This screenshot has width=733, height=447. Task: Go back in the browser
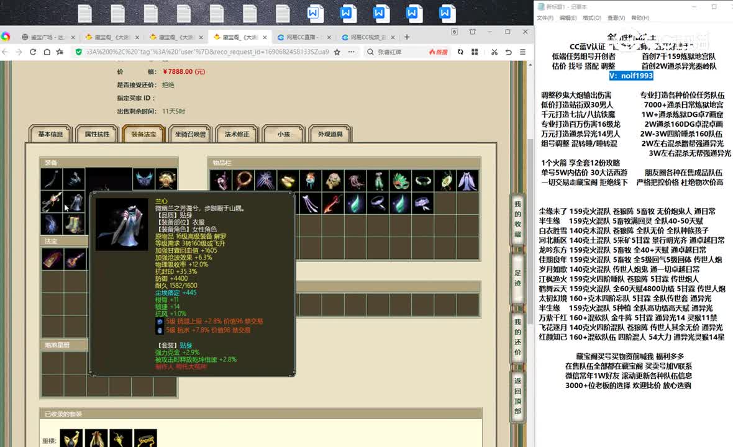(5, 52)
